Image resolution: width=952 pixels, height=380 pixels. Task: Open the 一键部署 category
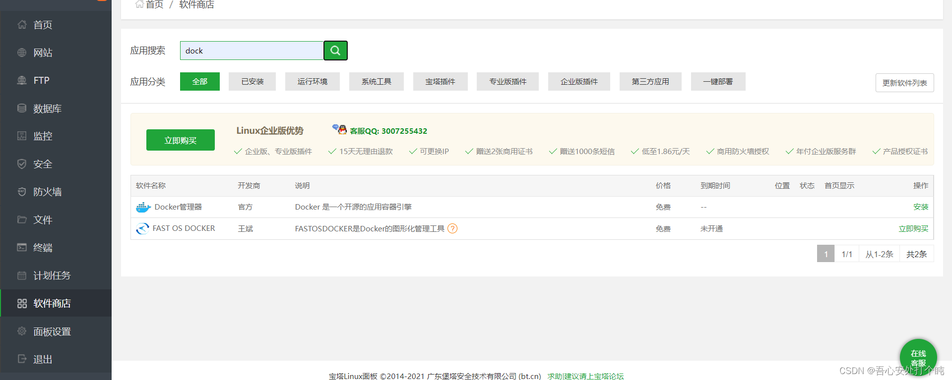click(x=718, y=81)
